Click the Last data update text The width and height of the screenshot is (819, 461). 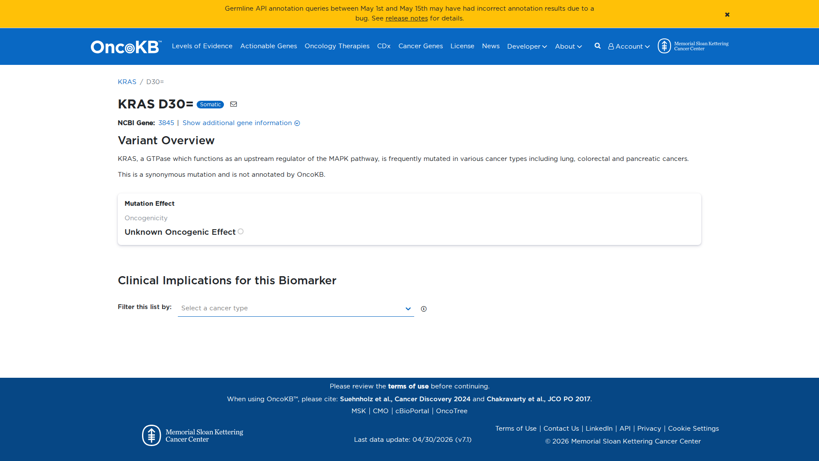coord(412,440)
